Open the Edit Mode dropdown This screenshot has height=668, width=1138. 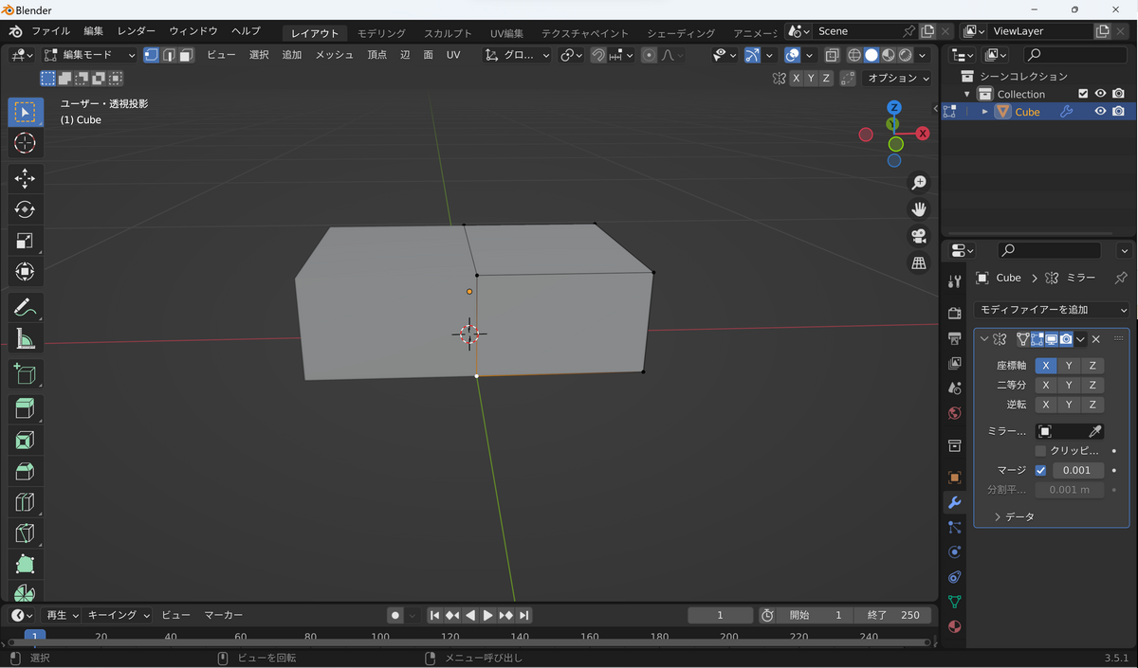90,55
